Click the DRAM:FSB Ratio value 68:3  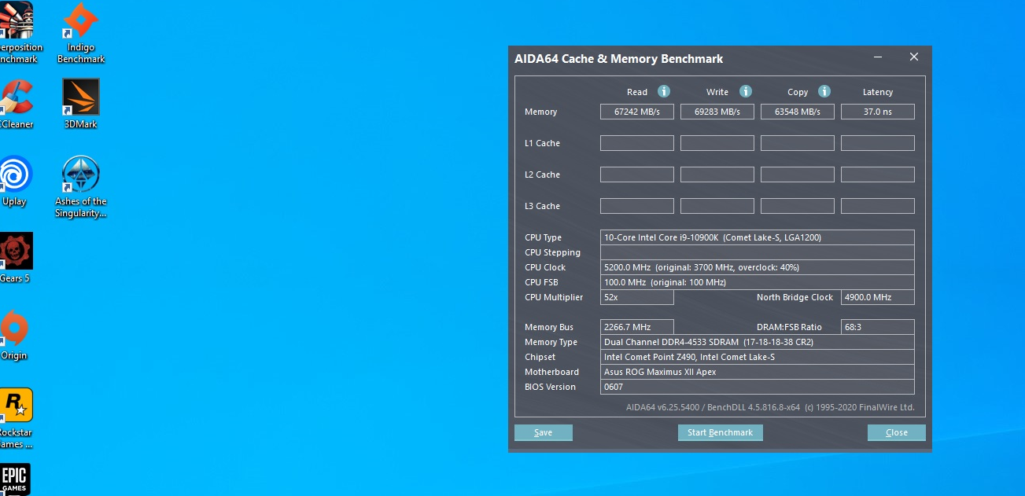pos(878,327)
